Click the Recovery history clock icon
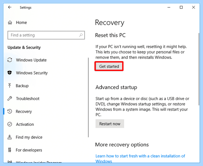 coord(10,111)
